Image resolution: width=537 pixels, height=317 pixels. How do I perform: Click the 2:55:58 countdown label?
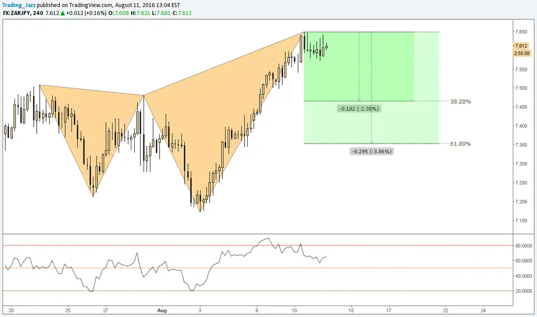coord(522,54)
